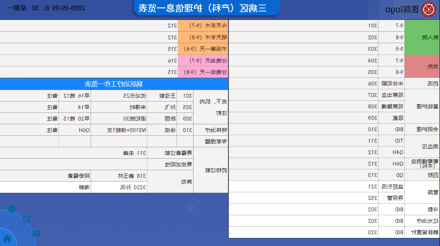Click the 医院logo text
The image size is (440, 246).
point(401,10)
